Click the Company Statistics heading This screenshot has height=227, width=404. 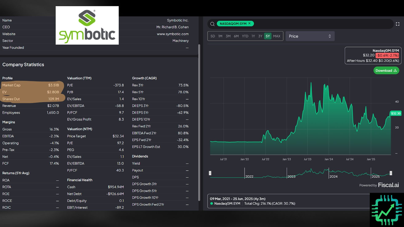pos(23,65)
